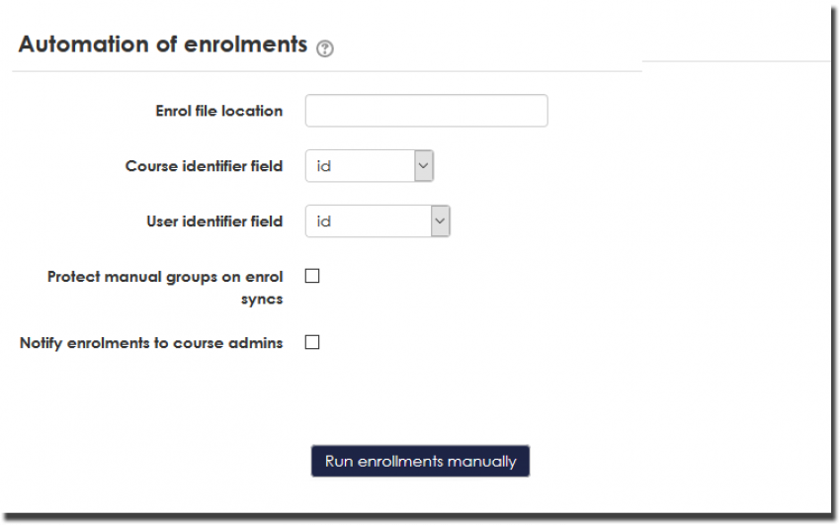This screenshot has height=525, width=840.
Task: Click the User identifier field label
Action: pos(213,221)
